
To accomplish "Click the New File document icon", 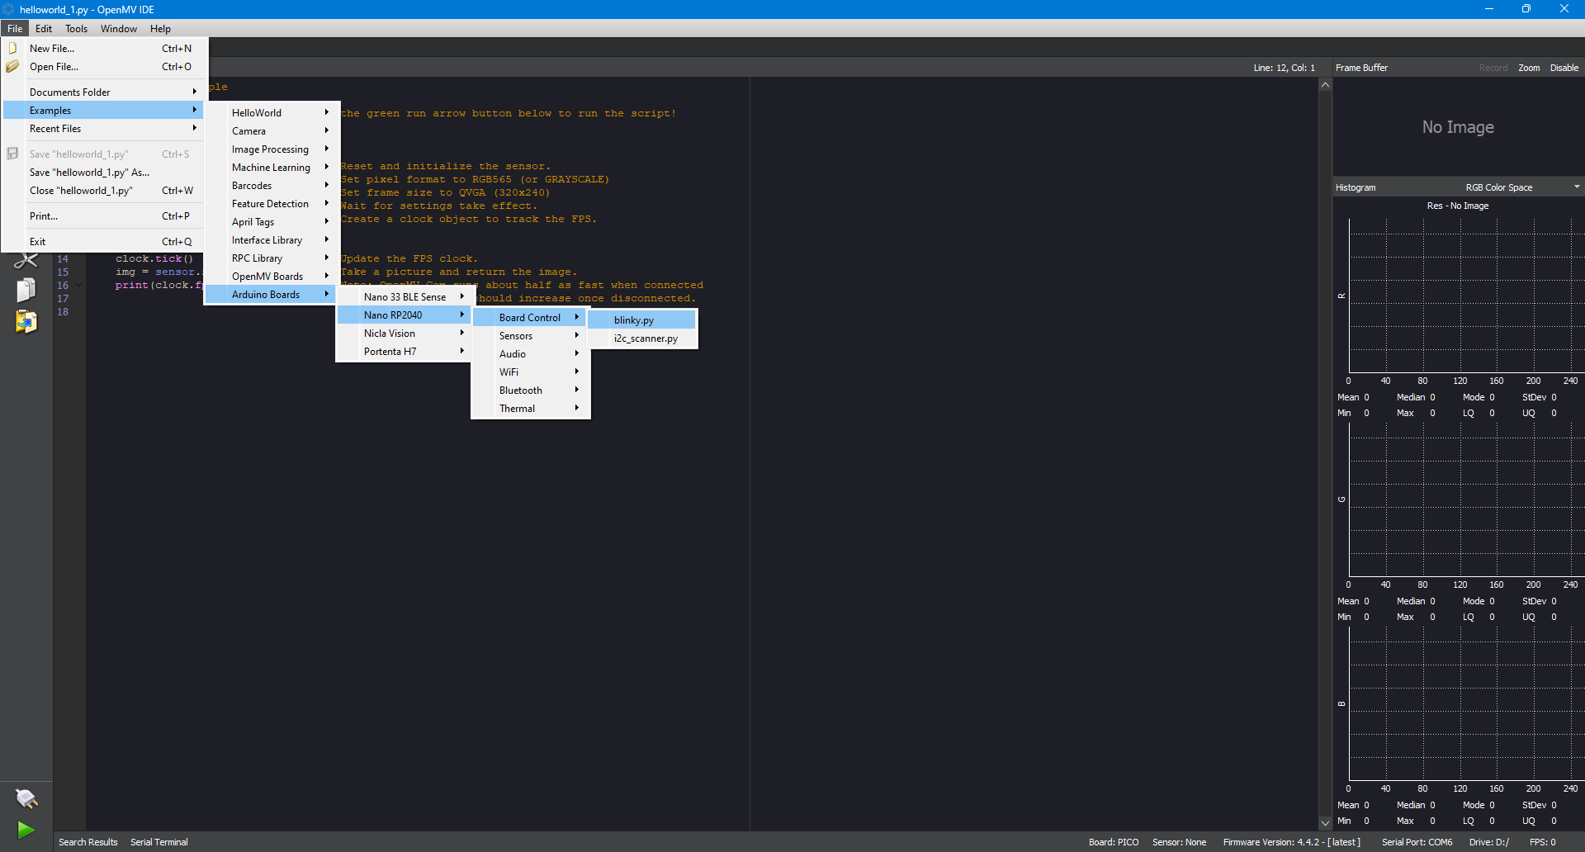I will click(x=12, y=49).
